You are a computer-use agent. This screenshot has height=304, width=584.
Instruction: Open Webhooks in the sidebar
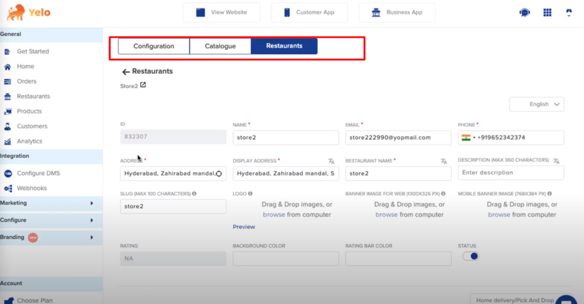point(32,188)
